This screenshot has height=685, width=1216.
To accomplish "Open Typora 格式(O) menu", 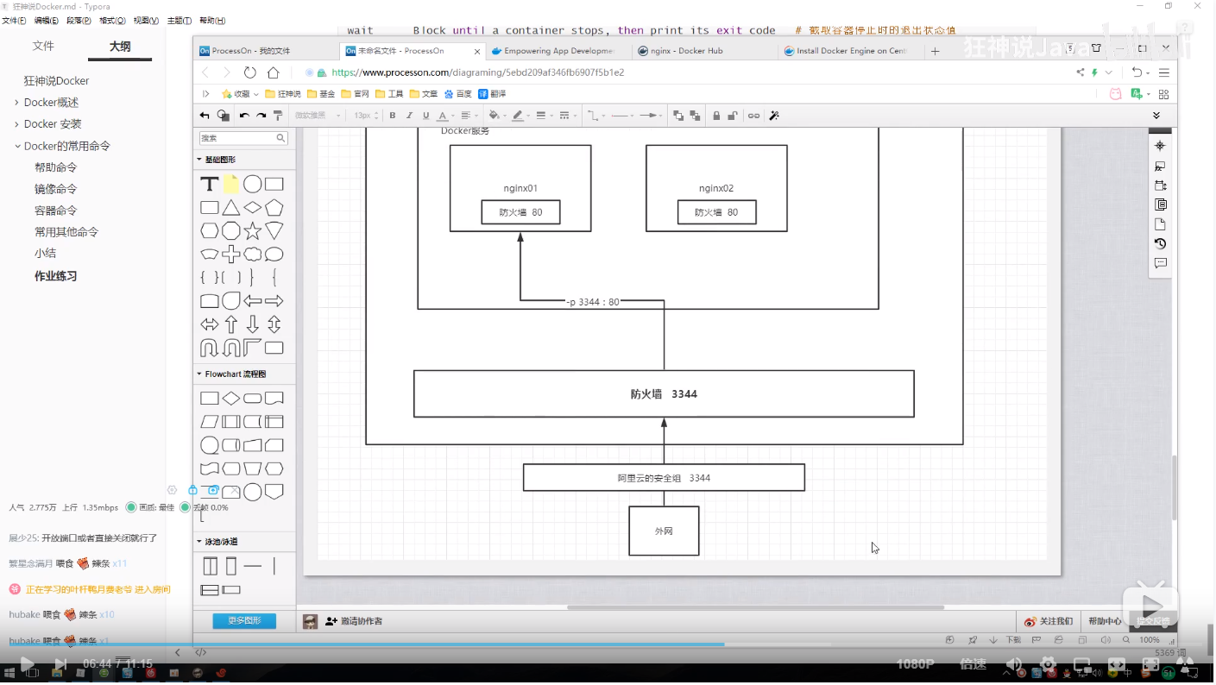I will pos(112,20).
